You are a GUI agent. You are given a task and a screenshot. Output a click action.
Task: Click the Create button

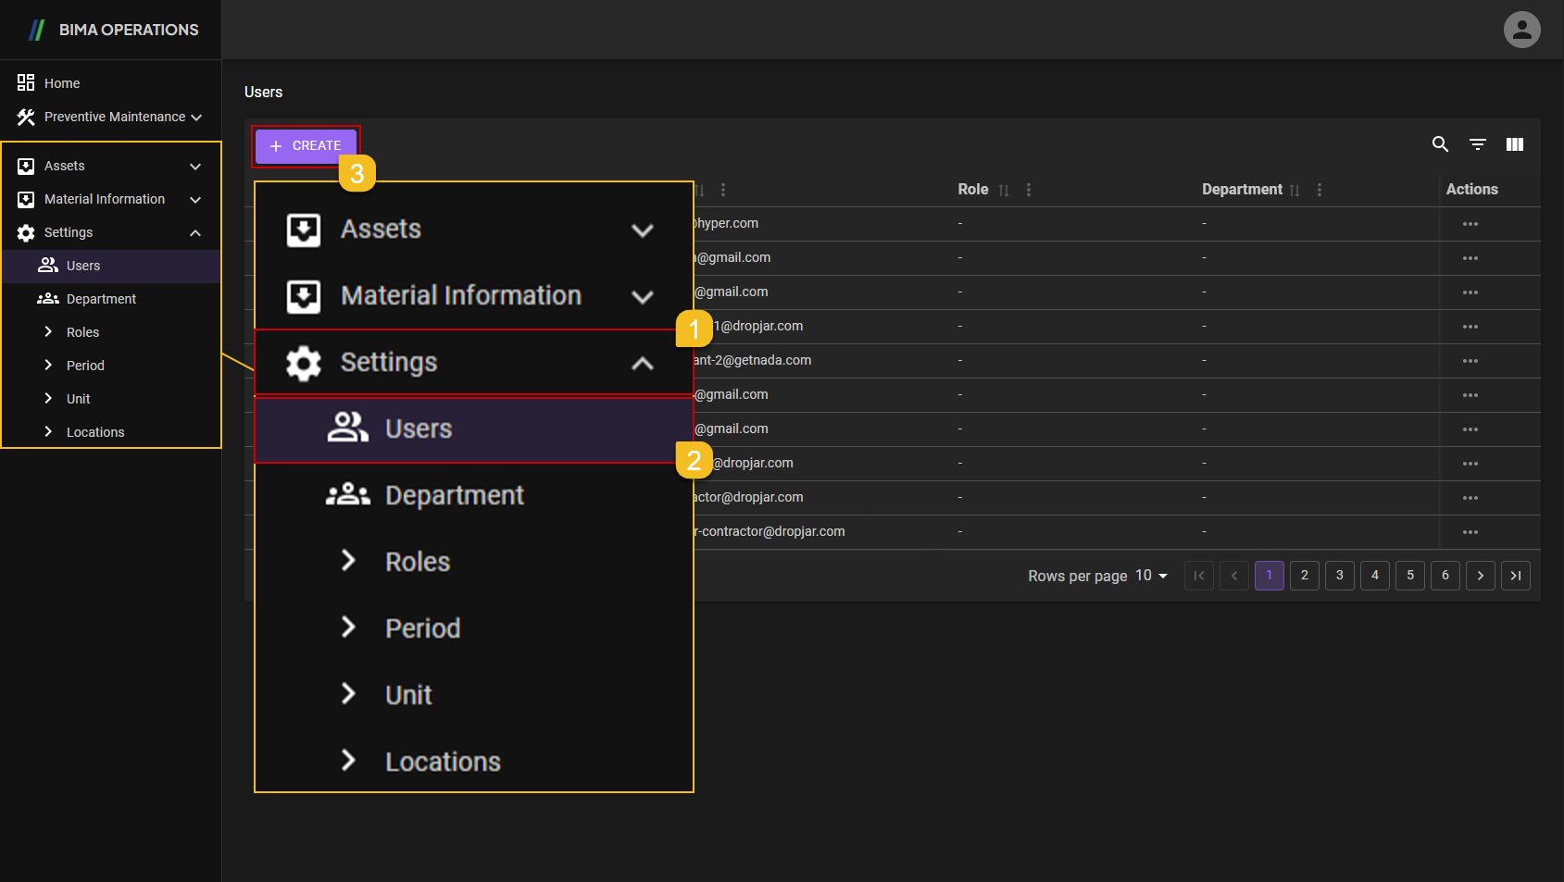(x=306, y=146)
